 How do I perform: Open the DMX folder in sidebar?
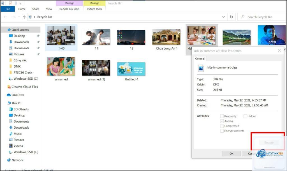[17, 66]
